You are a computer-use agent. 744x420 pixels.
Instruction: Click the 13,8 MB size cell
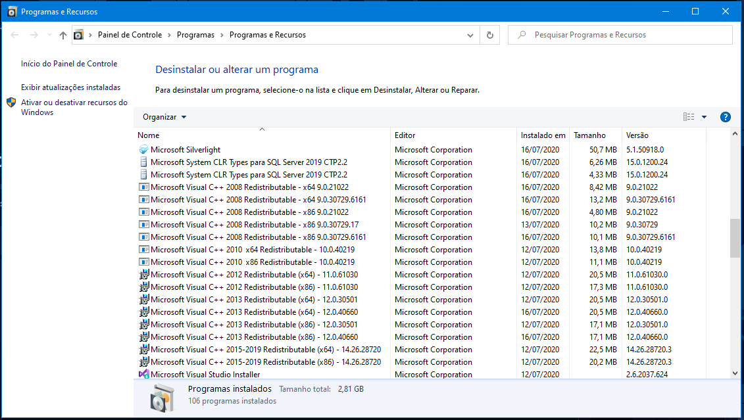point(603,249)
